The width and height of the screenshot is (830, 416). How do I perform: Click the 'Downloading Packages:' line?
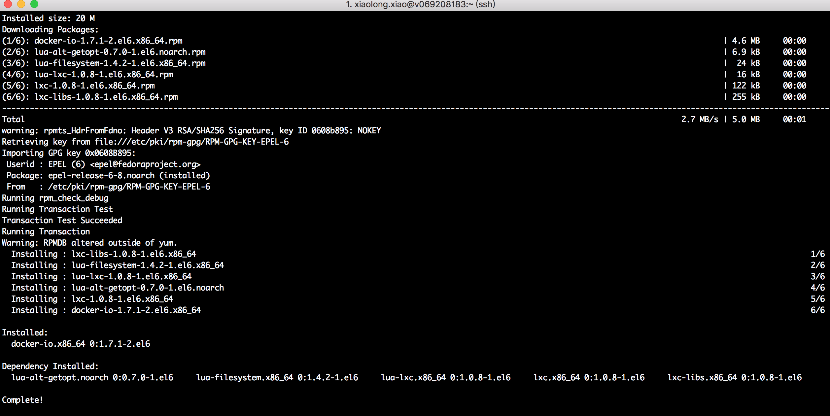point(50,30)
